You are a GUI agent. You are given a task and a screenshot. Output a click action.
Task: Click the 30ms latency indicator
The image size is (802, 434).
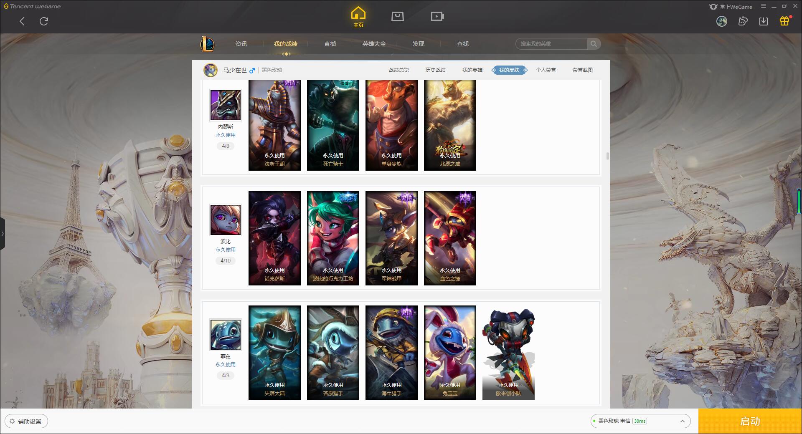tap(640, 421)
